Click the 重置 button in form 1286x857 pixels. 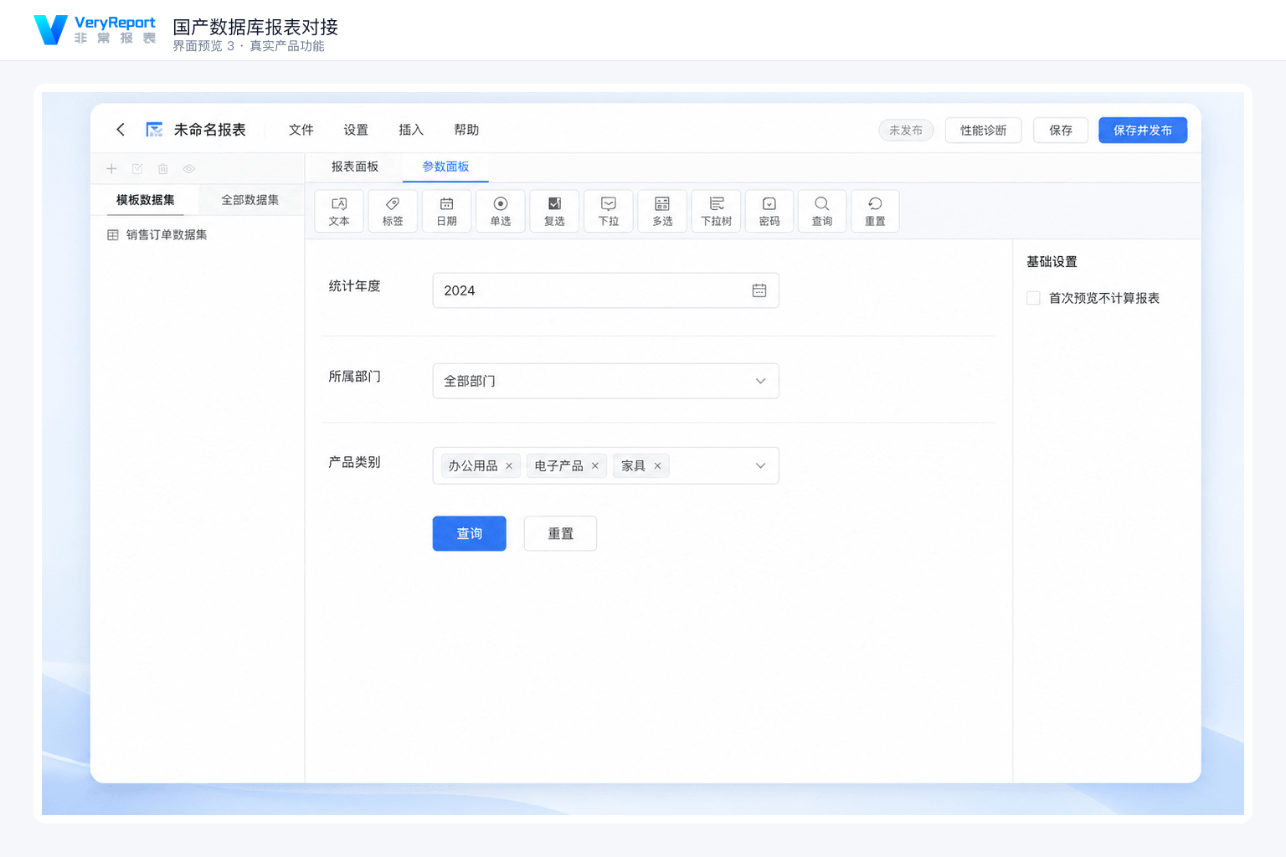click(560, 534)
